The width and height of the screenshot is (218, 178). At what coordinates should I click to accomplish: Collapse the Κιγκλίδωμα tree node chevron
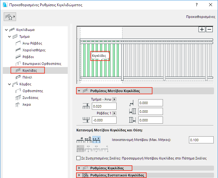pos(6,30)
